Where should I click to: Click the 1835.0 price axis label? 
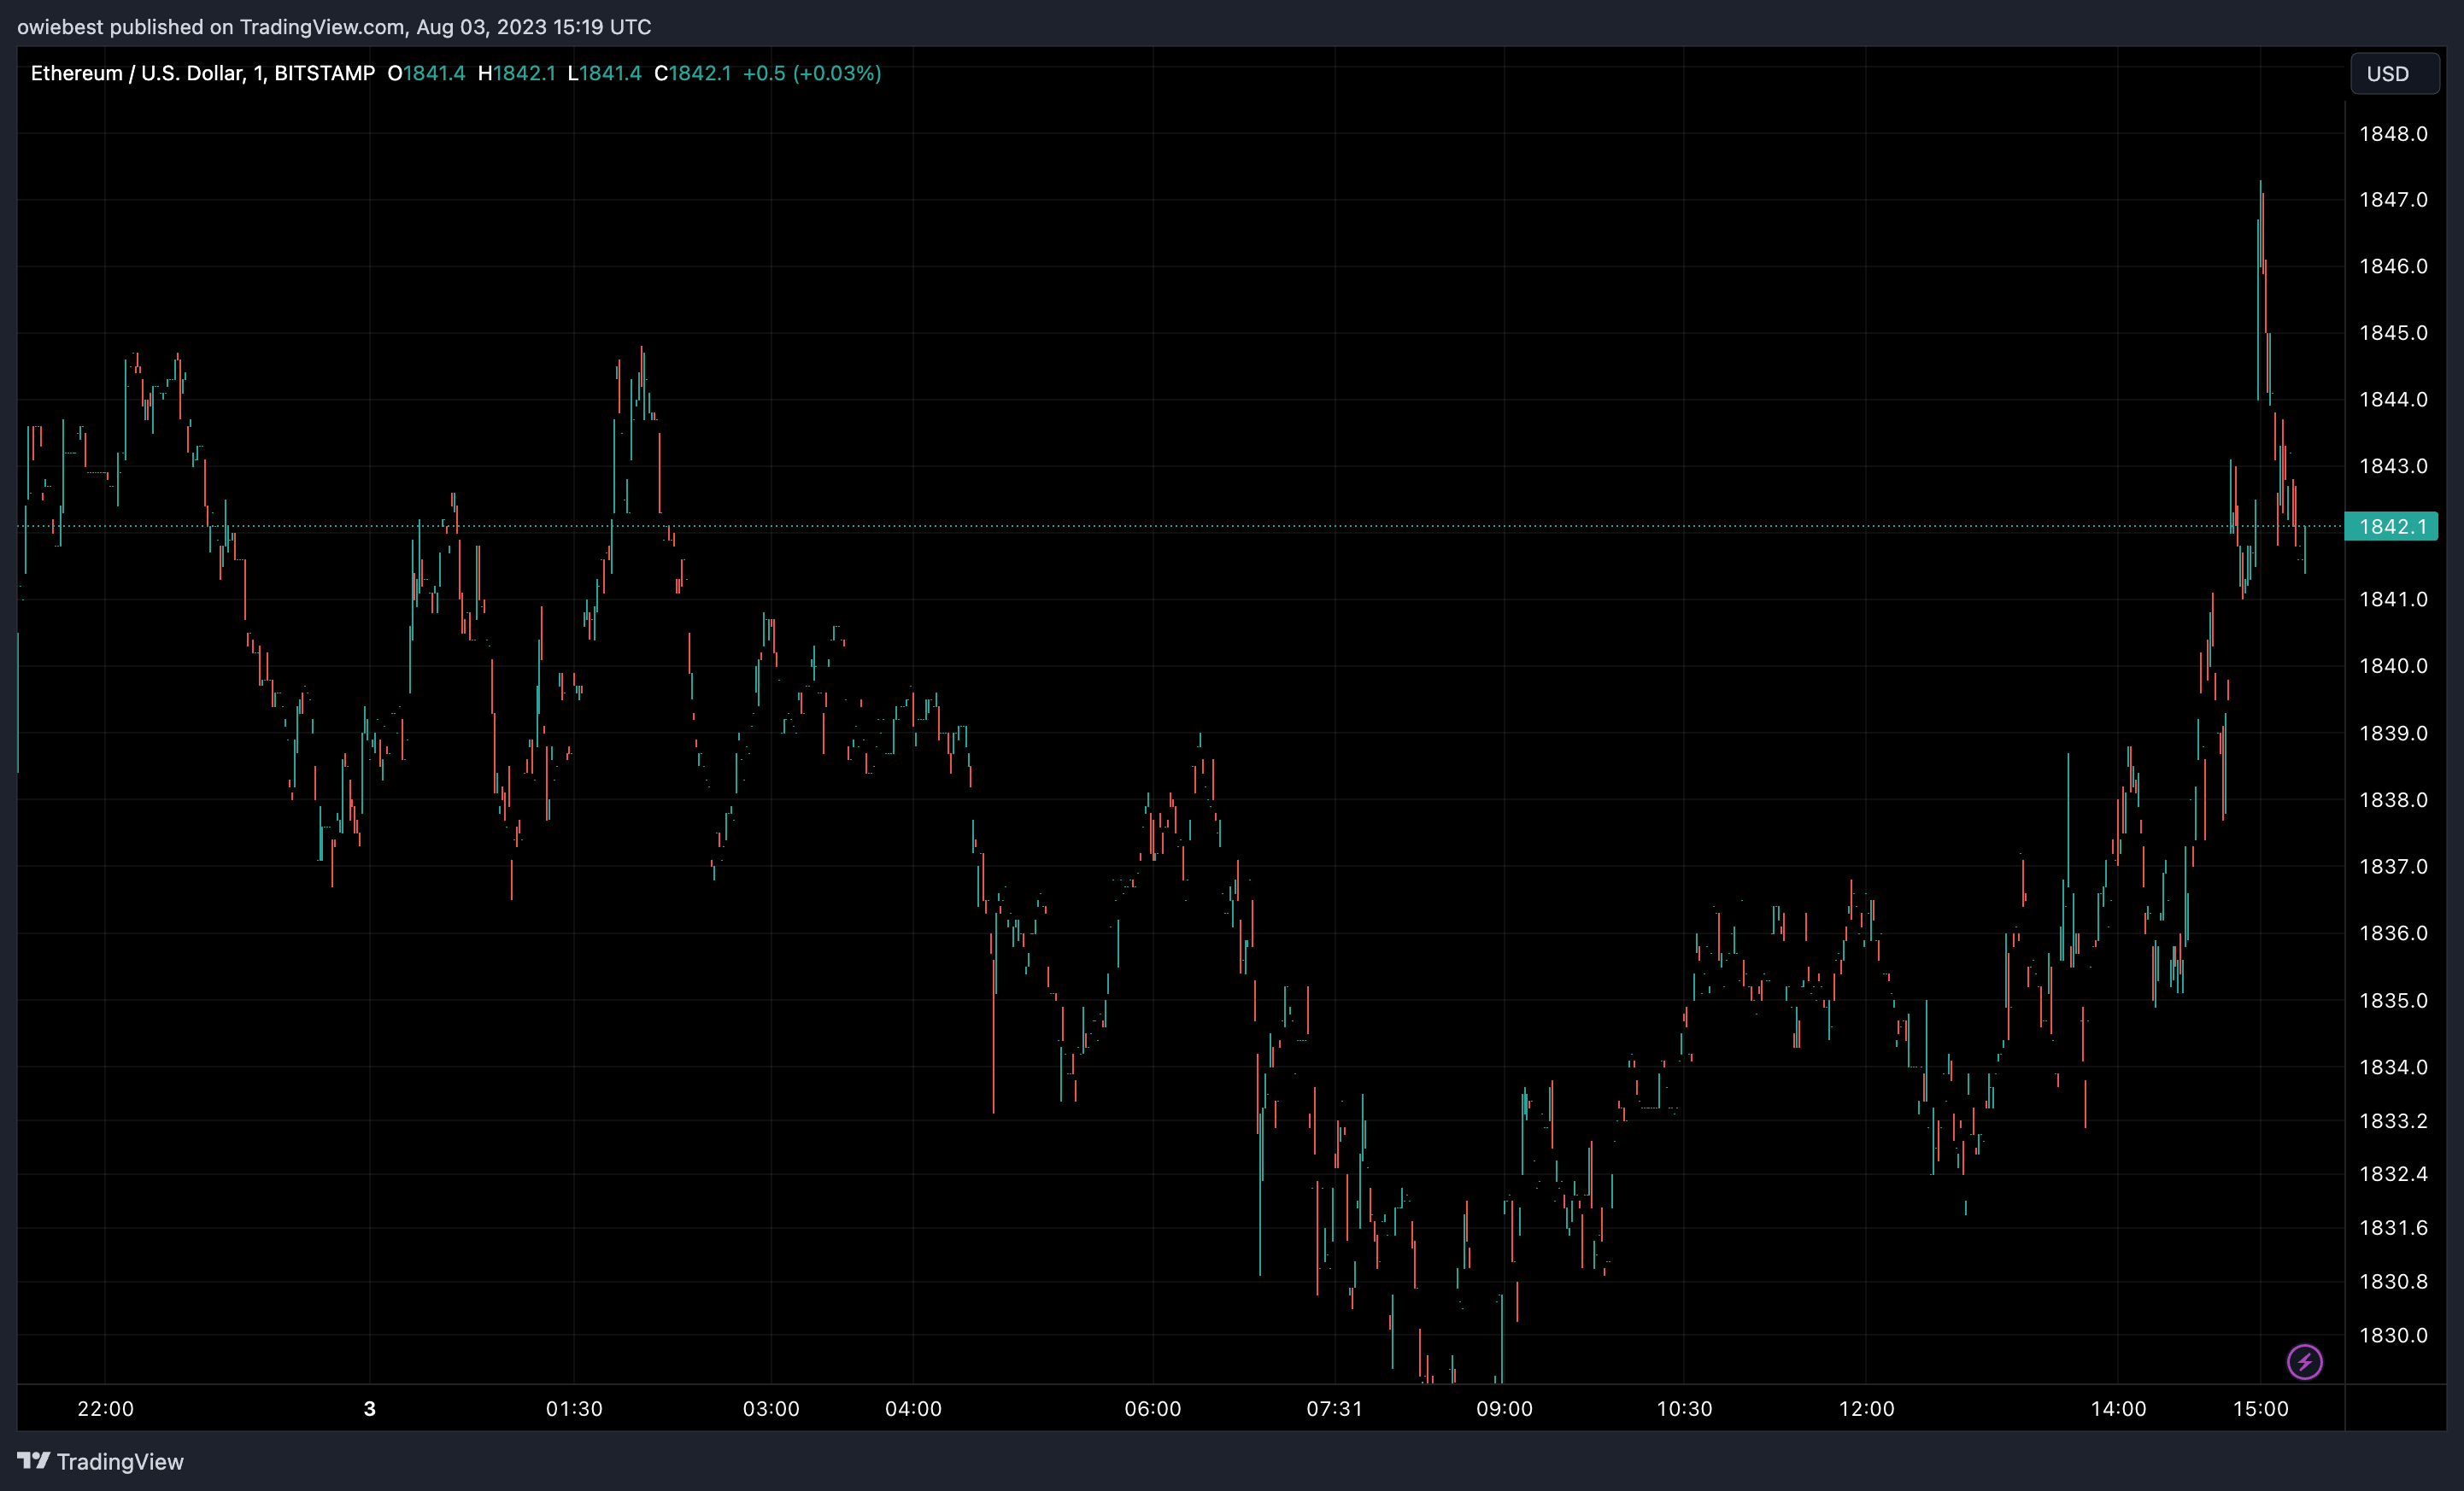tap(2393, 1000)
